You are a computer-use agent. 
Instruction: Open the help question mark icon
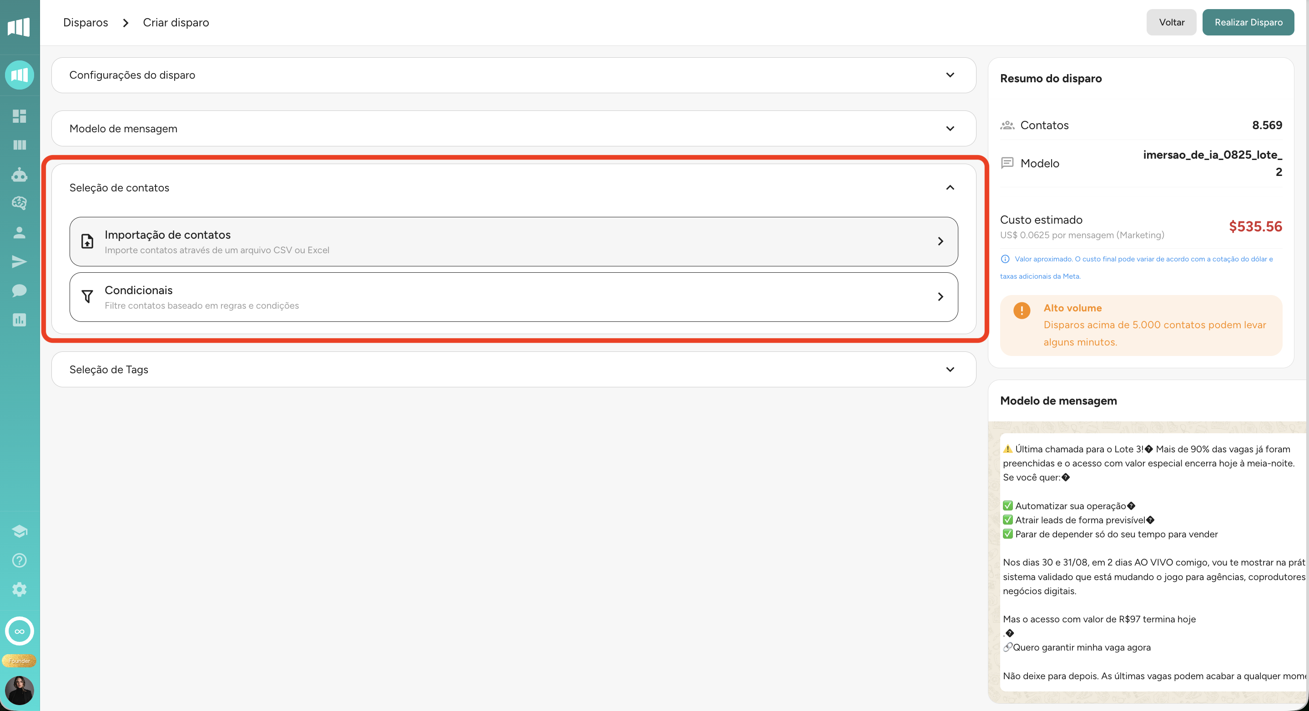19,560
